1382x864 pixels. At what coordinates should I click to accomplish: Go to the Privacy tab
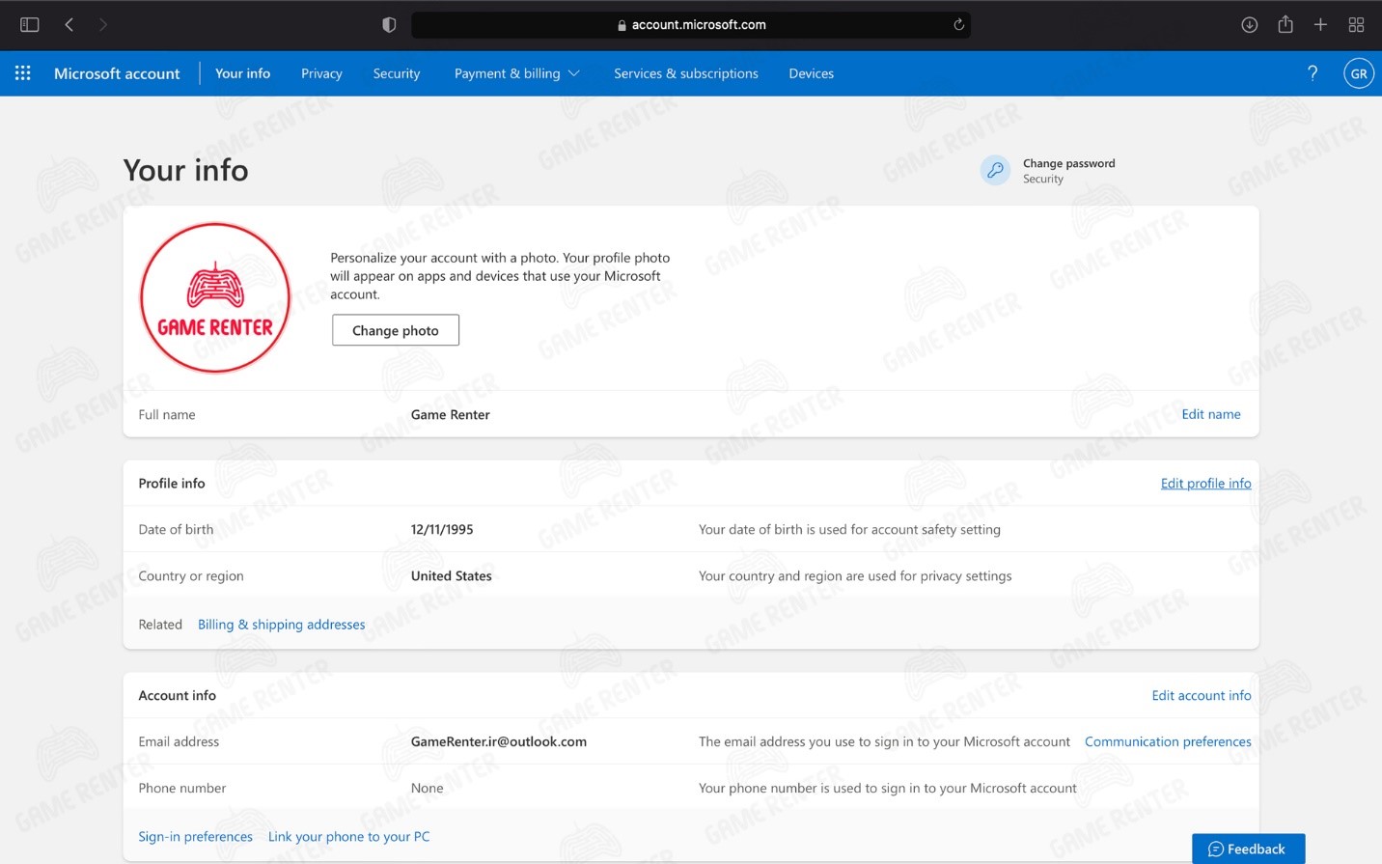(x=321, y=73)
